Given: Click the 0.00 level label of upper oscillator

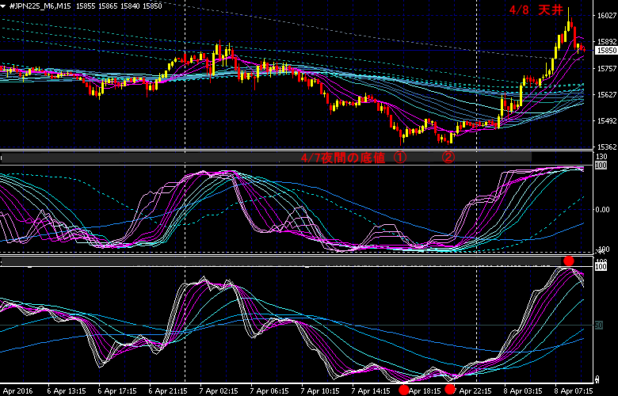Looking at the screenshot, I should pos(603,209).
